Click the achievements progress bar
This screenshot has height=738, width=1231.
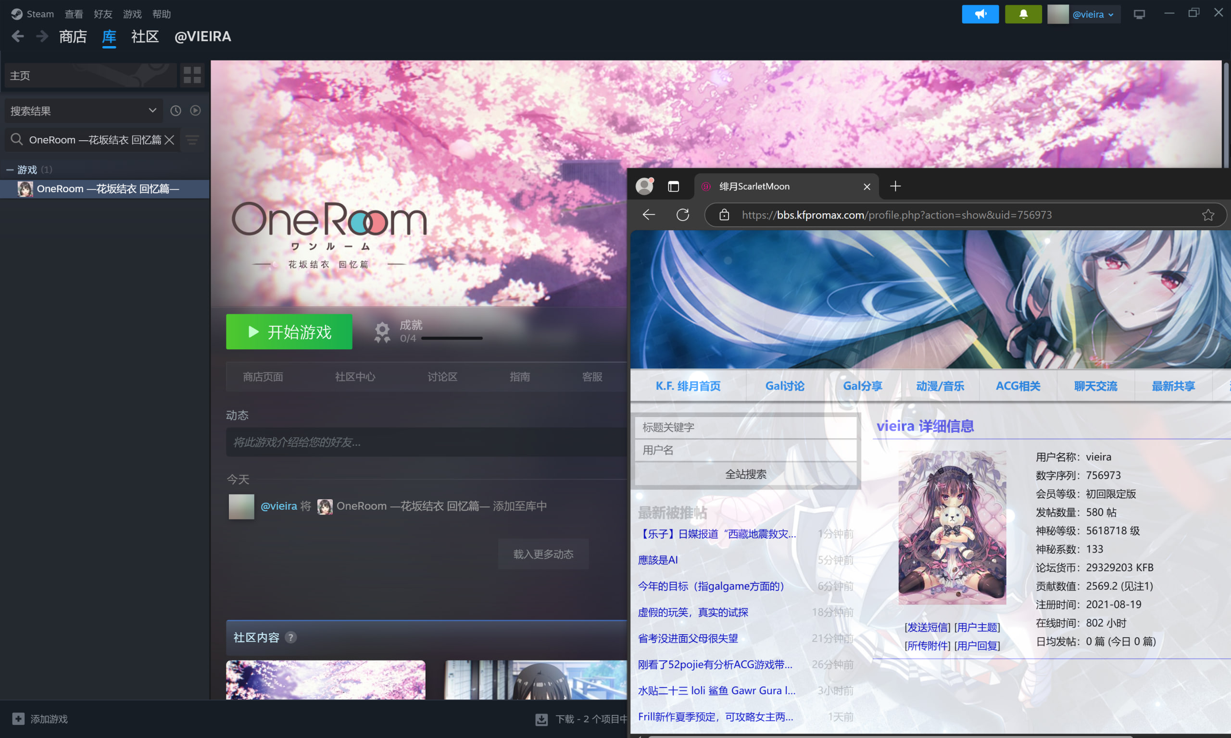tap(452, 338)
